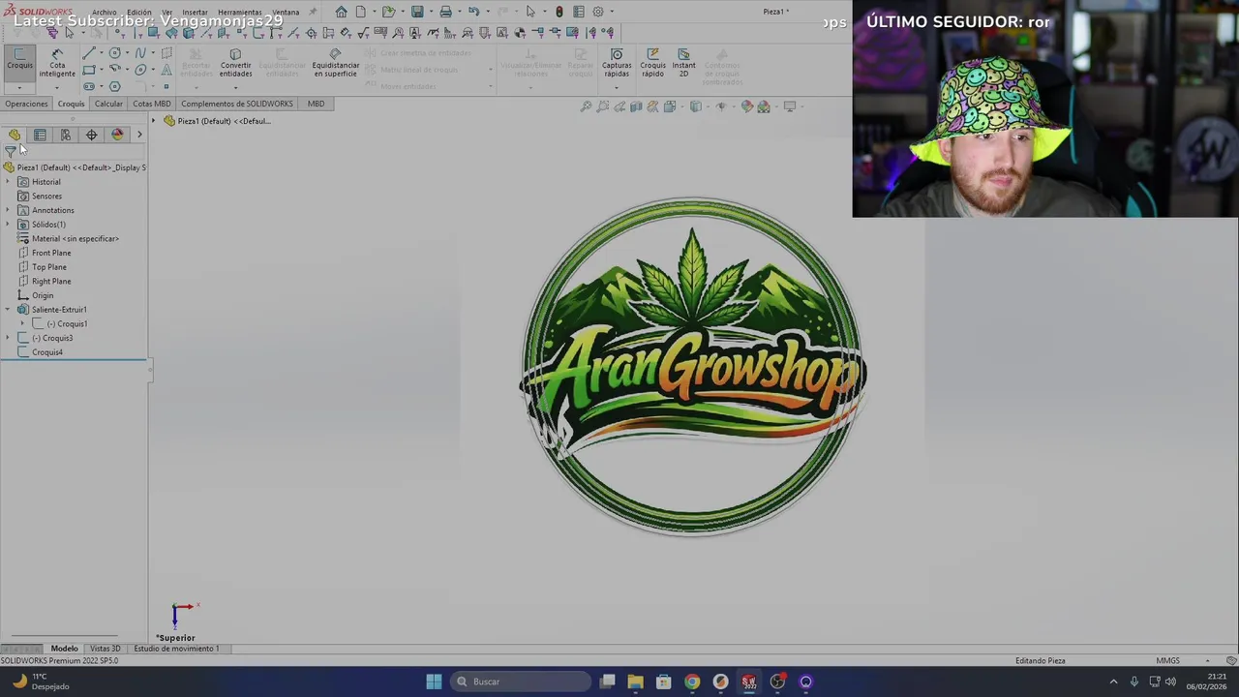Click the Print icon
This screenshot has width=1239, height=697.
pos(446,12)
